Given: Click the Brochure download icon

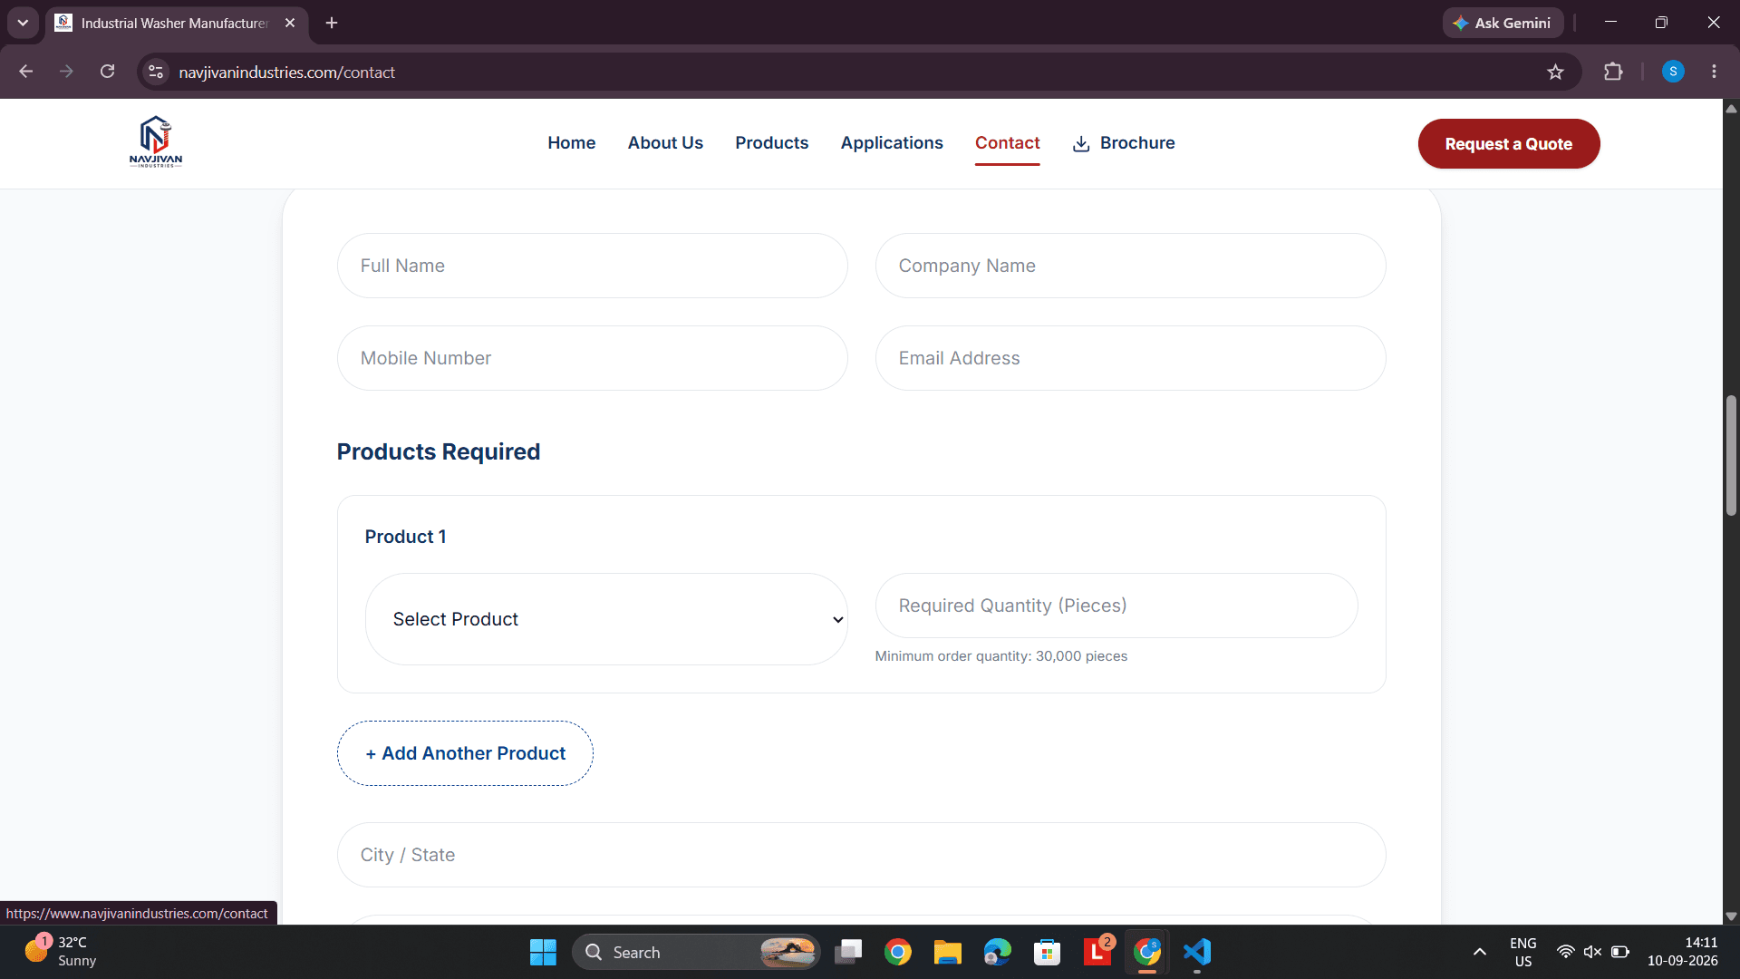Looking at the screenshot, I should (x=1081, y=144).
